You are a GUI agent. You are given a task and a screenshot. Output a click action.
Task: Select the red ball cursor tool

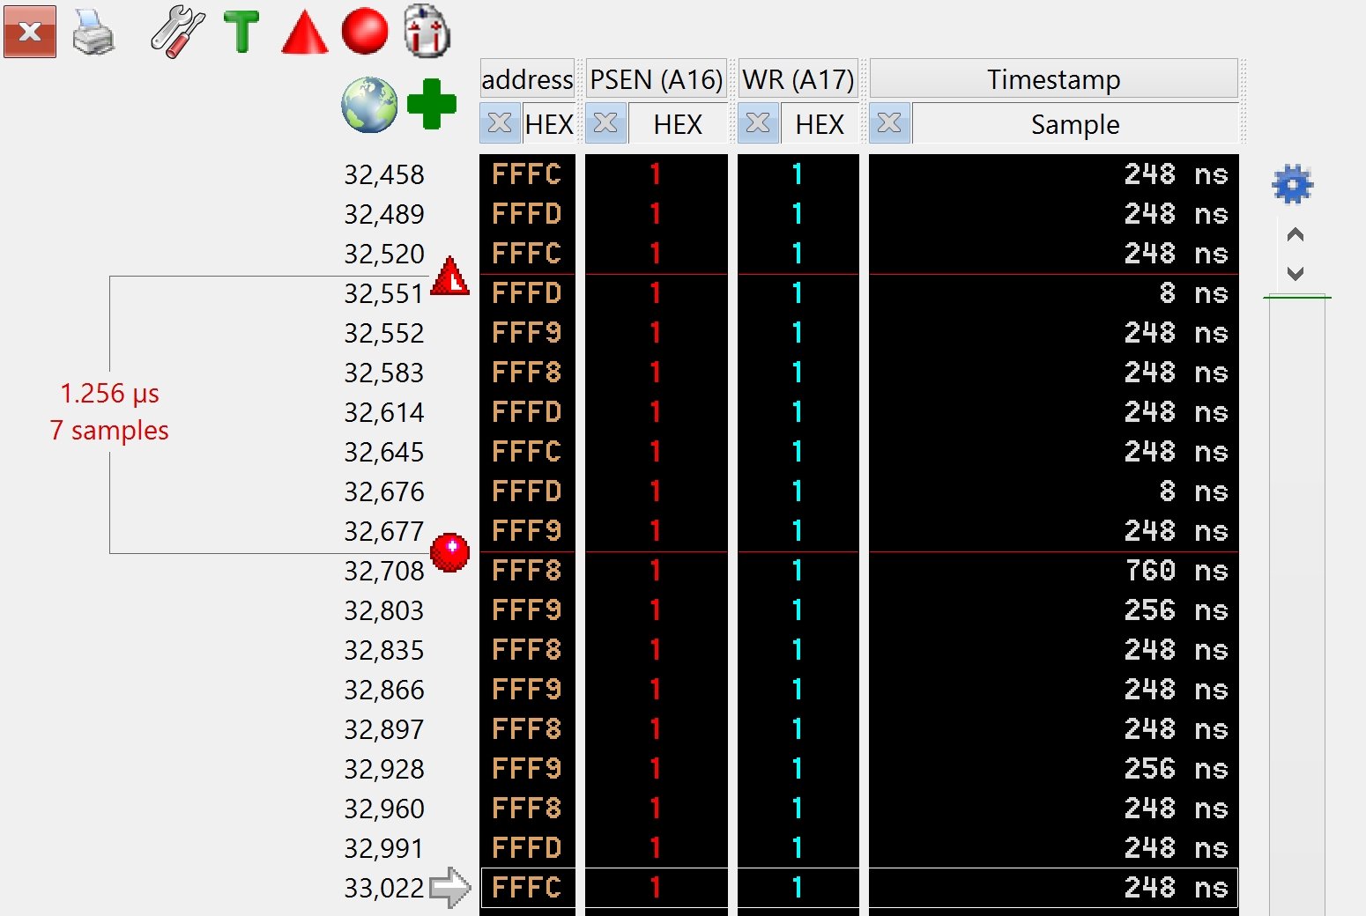[x=365, y=31]
